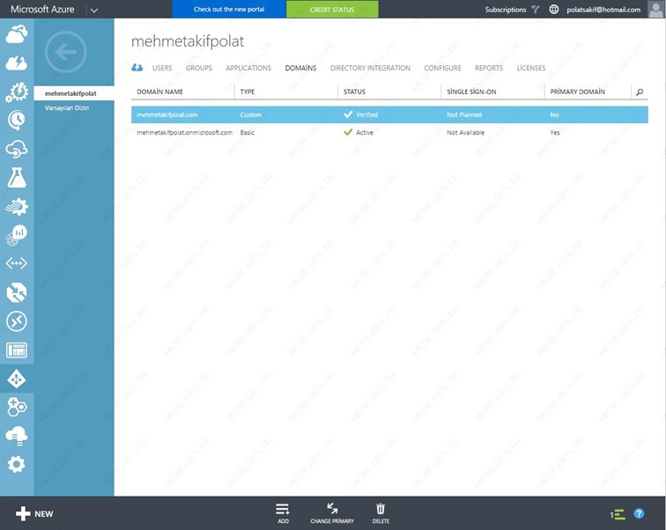Open the All Items cloud icon in sidebar
This screenshot has width=666, height=530.
(17, 33)
